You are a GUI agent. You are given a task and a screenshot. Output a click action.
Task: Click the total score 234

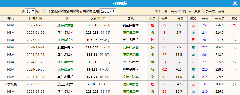(x=205, y=33)
